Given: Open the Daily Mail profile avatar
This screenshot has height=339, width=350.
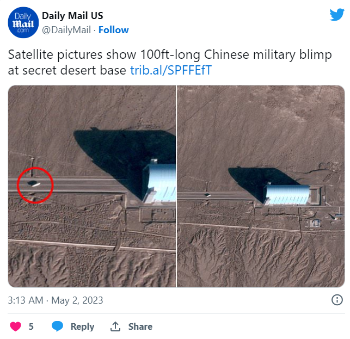Looking at the screenshot, I should [23, 22].
